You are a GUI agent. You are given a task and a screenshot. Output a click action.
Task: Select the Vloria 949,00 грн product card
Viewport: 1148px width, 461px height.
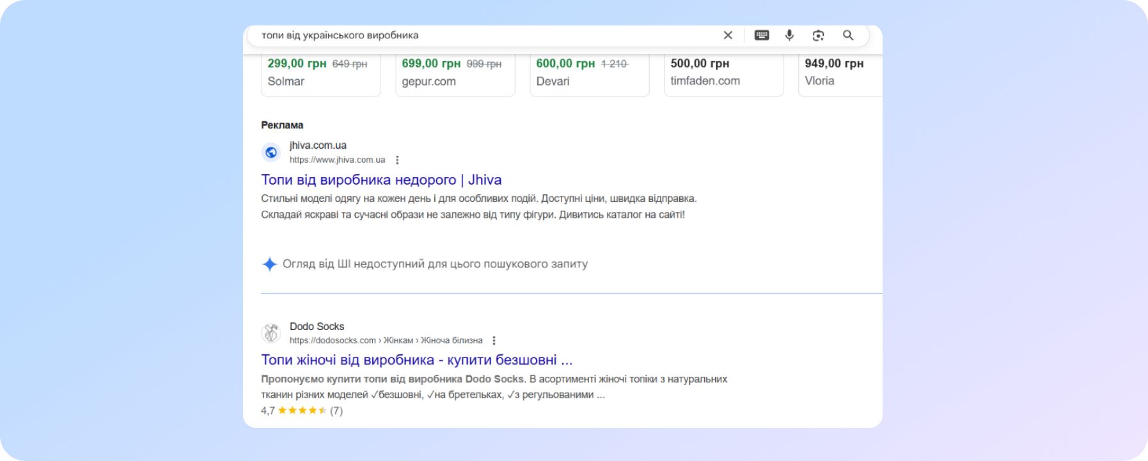839,74
